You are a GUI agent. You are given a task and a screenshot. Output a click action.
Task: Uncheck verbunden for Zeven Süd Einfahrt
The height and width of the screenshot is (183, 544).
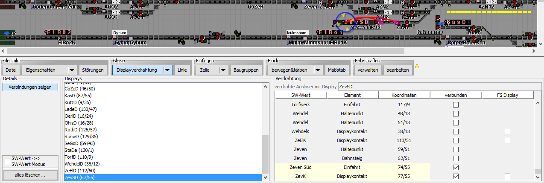[456, 167]
